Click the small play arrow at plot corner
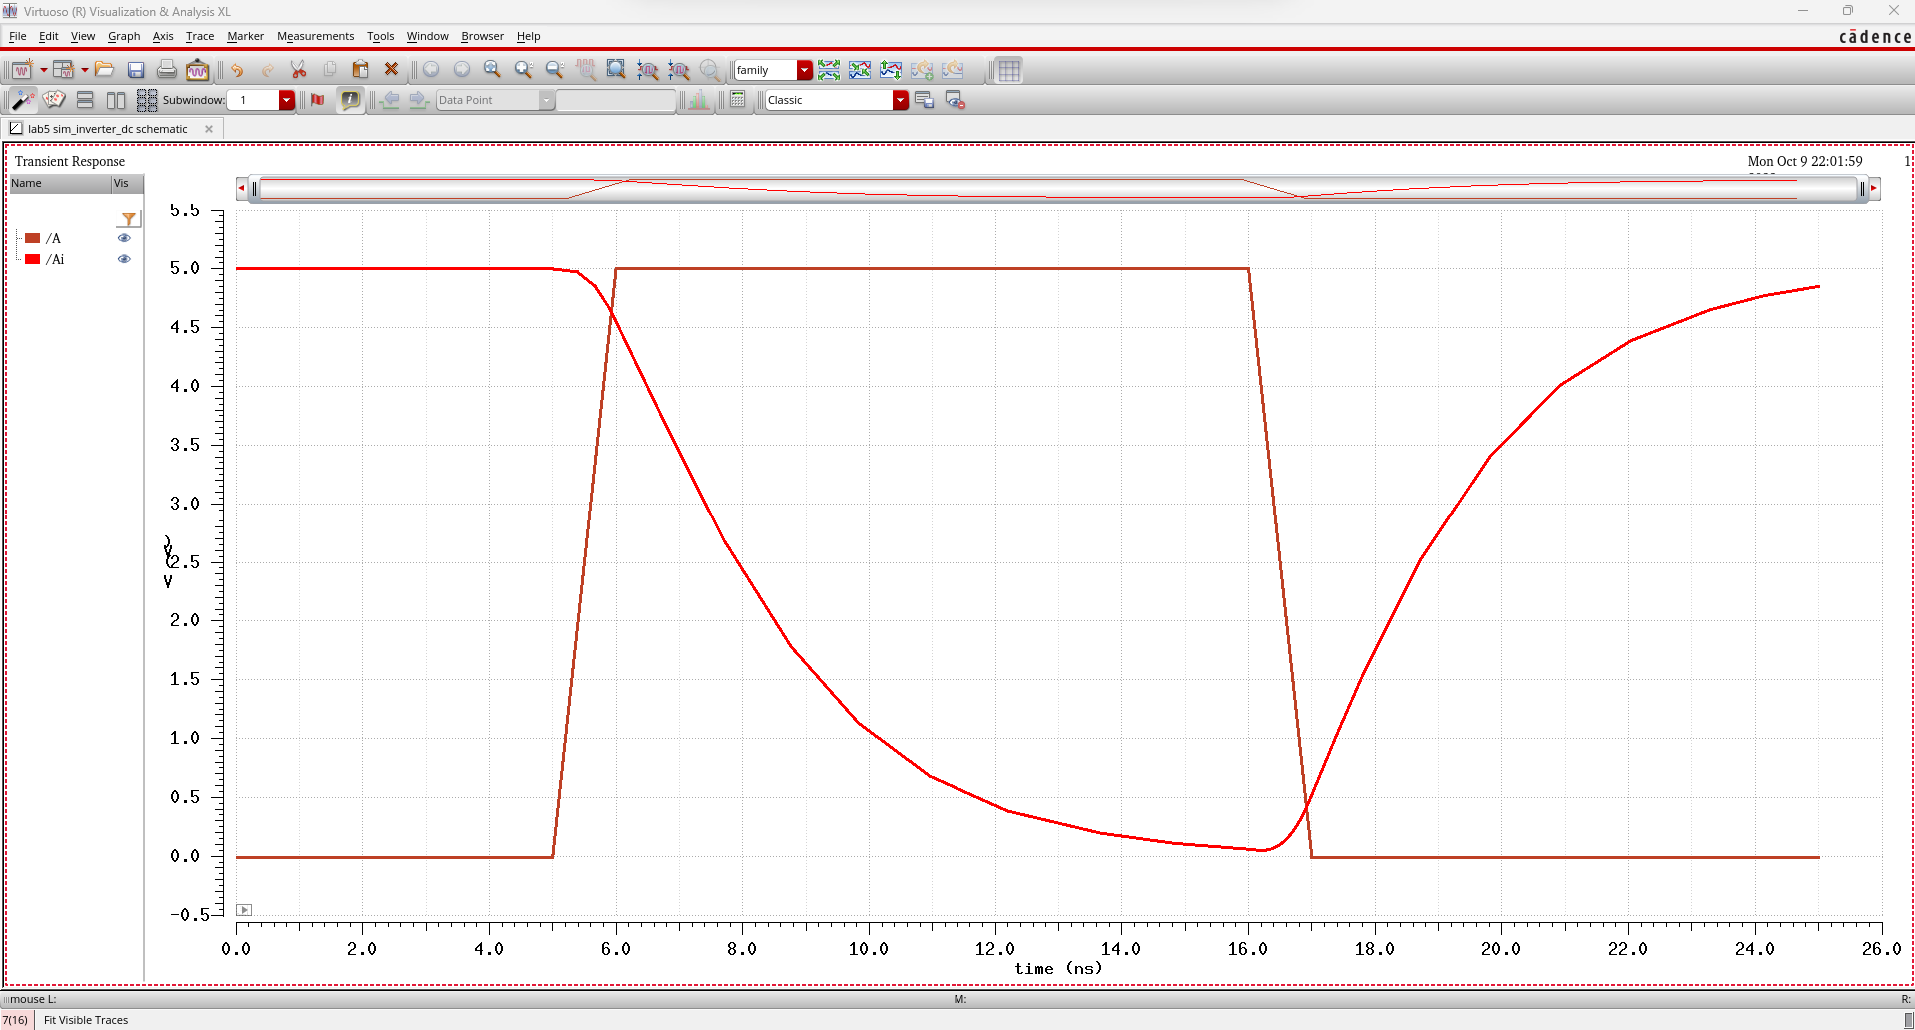The image size is (1915, 1030). tap(244, 910)
